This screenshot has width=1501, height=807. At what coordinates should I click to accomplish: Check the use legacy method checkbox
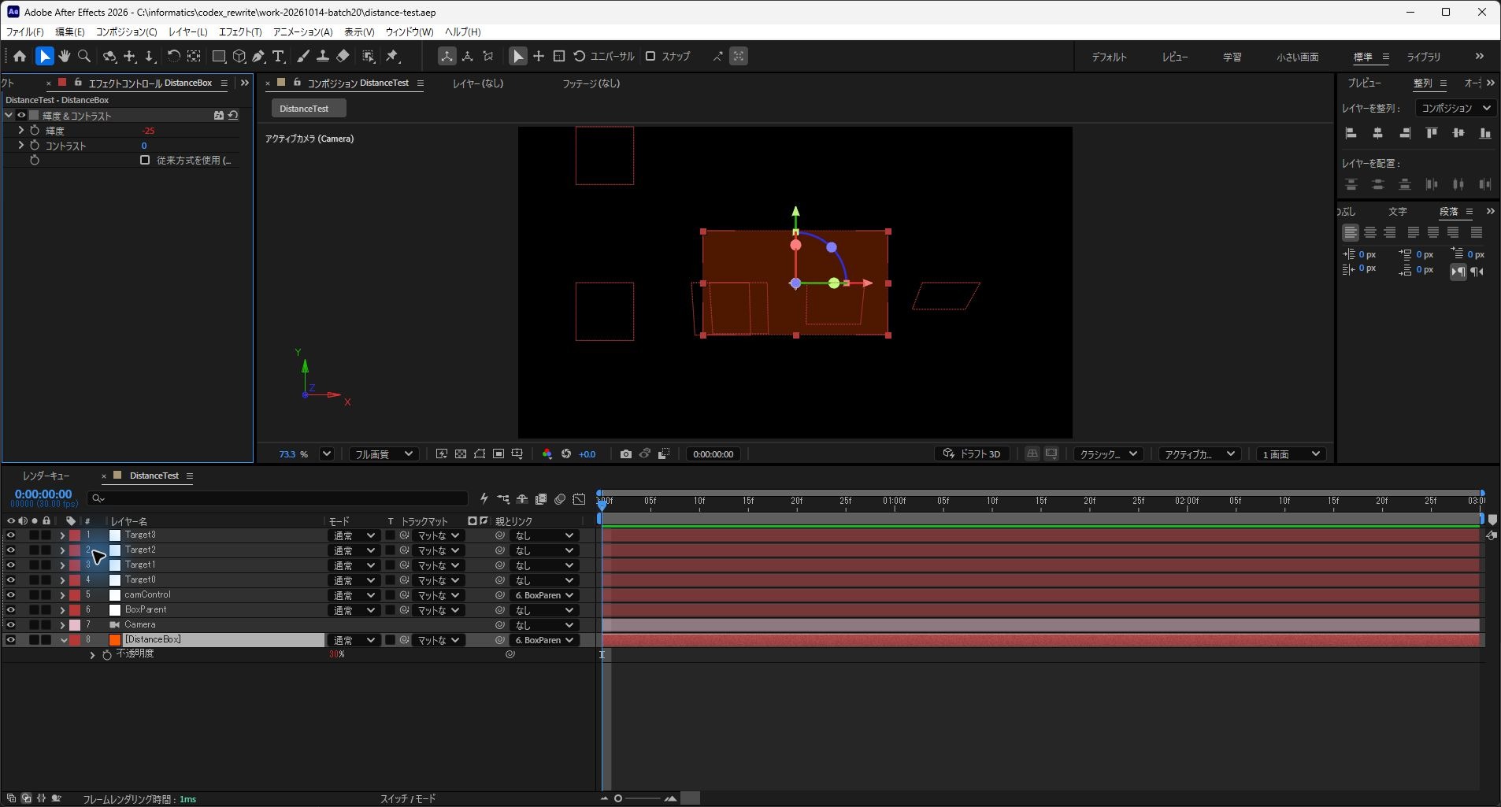point(145,160)
